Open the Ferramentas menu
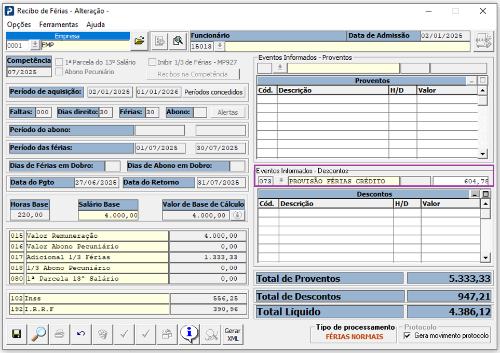The image size is (500, 353). click(59, 24)
